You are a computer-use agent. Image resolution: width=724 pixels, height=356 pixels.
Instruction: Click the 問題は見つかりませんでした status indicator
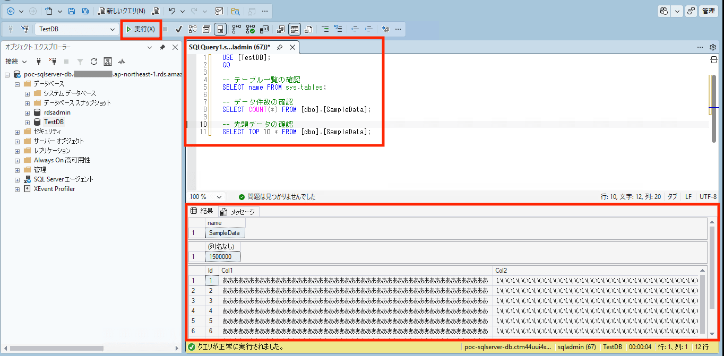tap(277, 196)
